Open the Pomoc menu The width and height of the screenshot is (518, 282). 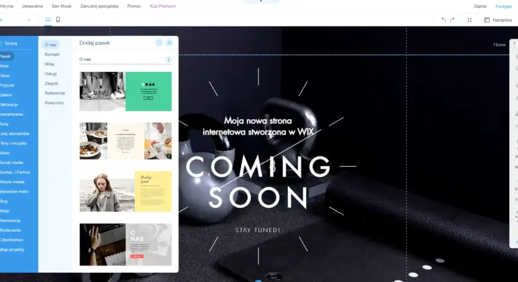pyautogui.click(x=134, y=6)
